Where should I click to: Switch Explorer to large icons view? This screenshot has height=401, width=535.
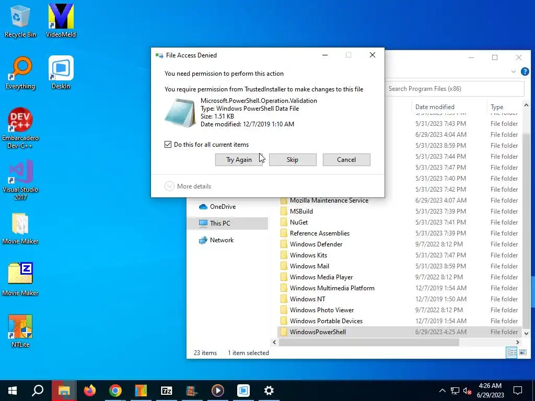(522, 352)
